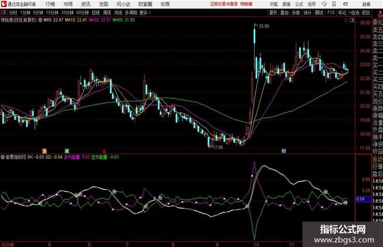Switch to 分时 chart tab
This screenshot has width=383, height=247.
coord(13,13)
